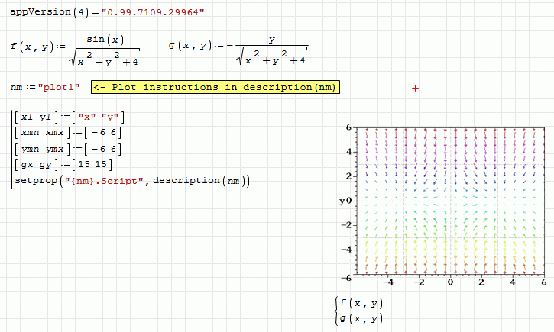The image size is (554, 332).
Task: Click the center of the vector field plot
Action: click(x=450, y=201)
